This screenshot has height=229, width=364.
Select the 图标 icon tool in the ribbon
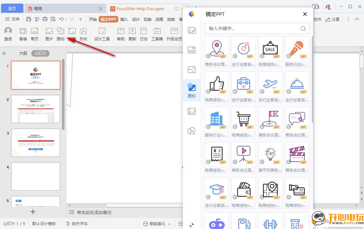[61, 34]
